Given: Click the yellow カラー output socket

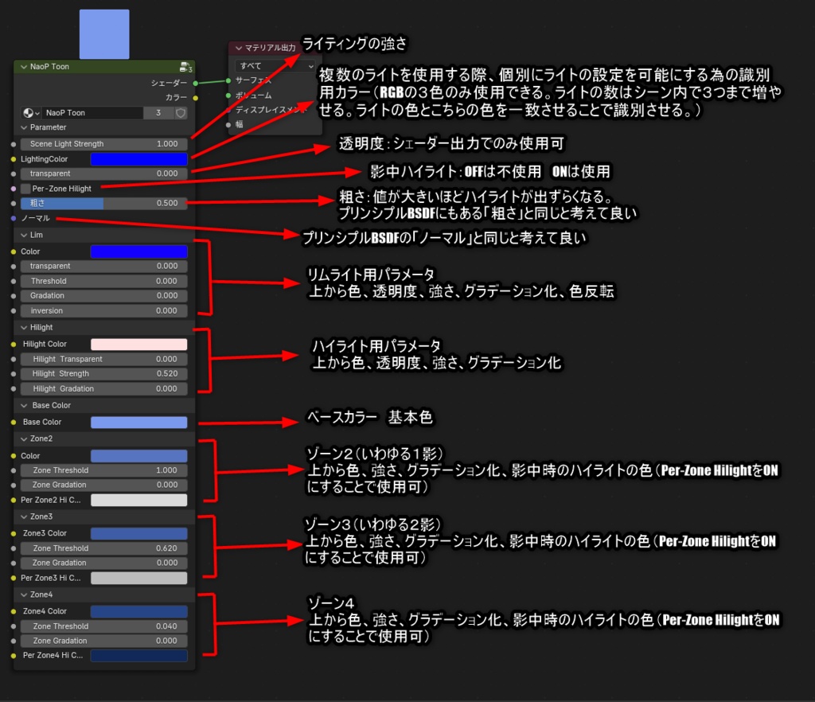Looking at the screenshot, I should 195,97.
